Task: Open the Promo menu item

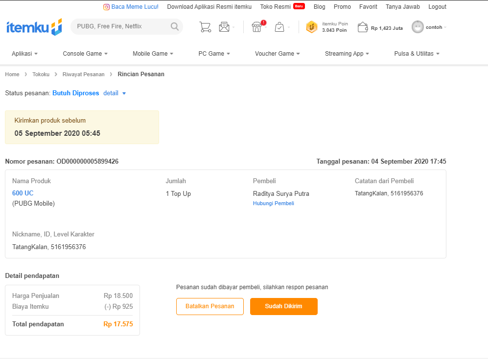Action: click(x=342, y=7)
